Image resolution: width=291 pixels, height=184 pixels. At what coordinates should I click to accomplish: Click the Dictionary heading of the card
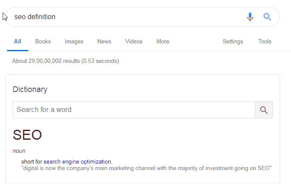click(x=30, y=89)
